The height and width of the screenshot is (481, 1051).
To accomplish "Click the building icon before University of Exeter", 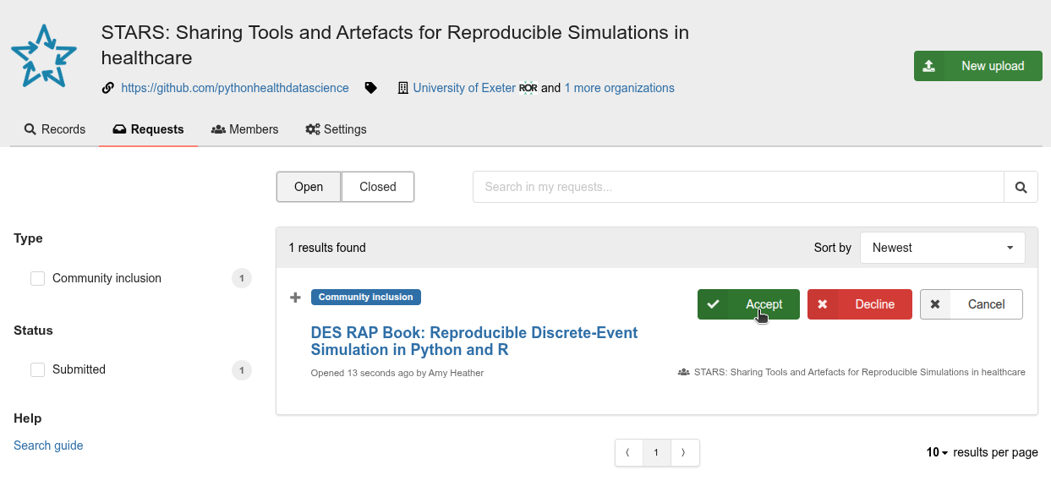I will 403,88.
